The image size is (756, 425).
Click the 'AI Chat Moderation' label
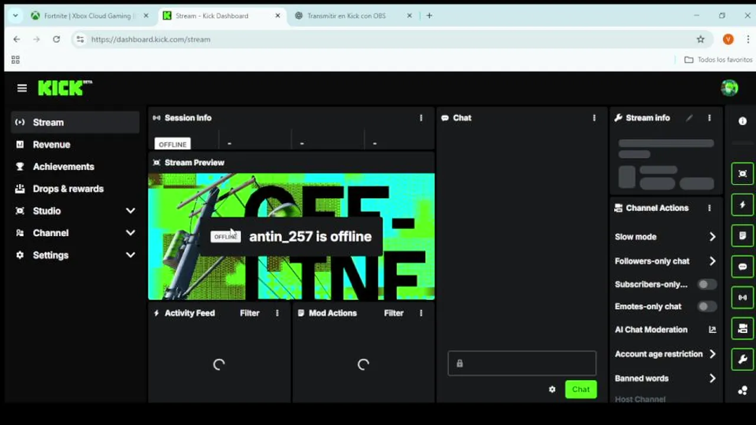coord(651,330)
